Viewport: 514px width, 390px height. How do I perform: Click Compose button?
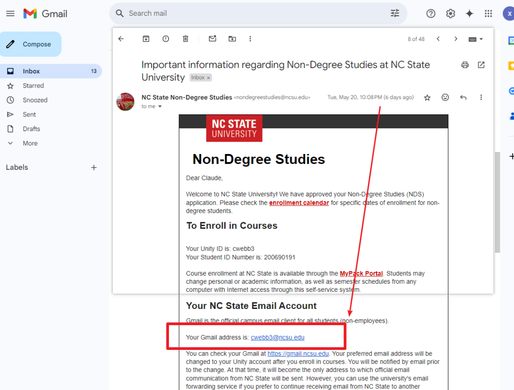[31, 44]
